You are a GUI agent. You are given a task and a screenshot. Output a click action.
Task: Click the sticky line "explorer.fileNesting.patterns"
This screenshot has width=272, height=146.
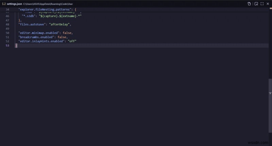pyautogui.click(x=45, y=10)
